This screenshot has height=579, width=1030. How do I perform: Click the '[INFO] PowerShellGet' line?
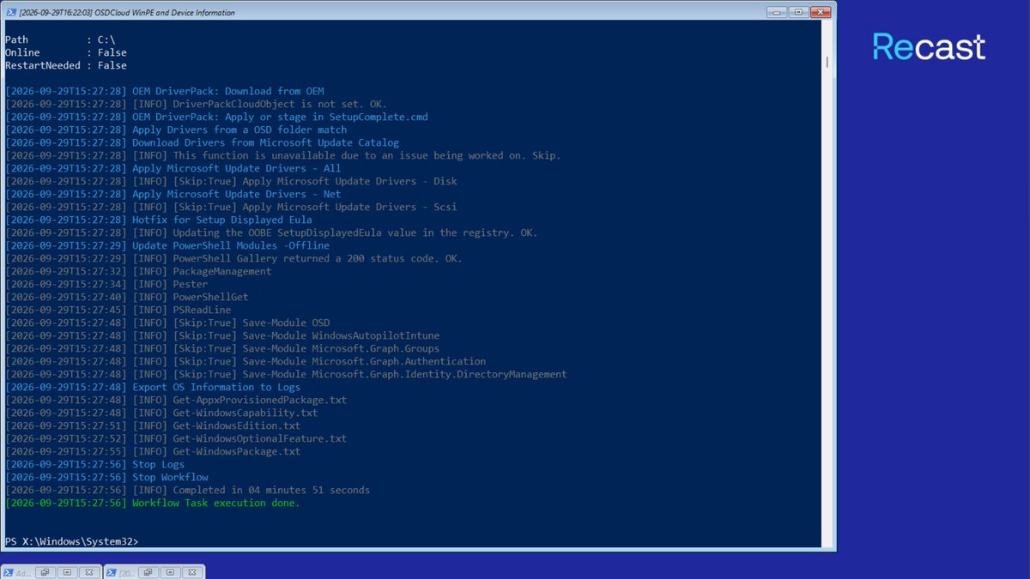tap(127, 297)
